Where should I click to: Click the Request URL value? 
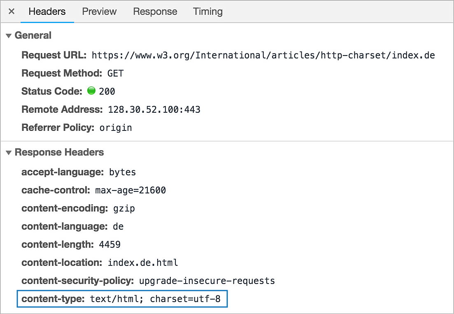coord(263,55)
